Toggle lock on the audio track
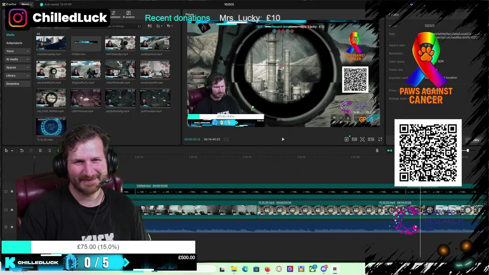The height and width of the screenshot is (275, 489). pos(12,227)
